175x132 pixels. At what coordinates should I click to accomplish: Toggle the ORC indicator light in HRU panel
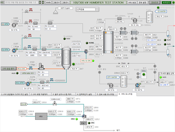click(x=89, y=123)
